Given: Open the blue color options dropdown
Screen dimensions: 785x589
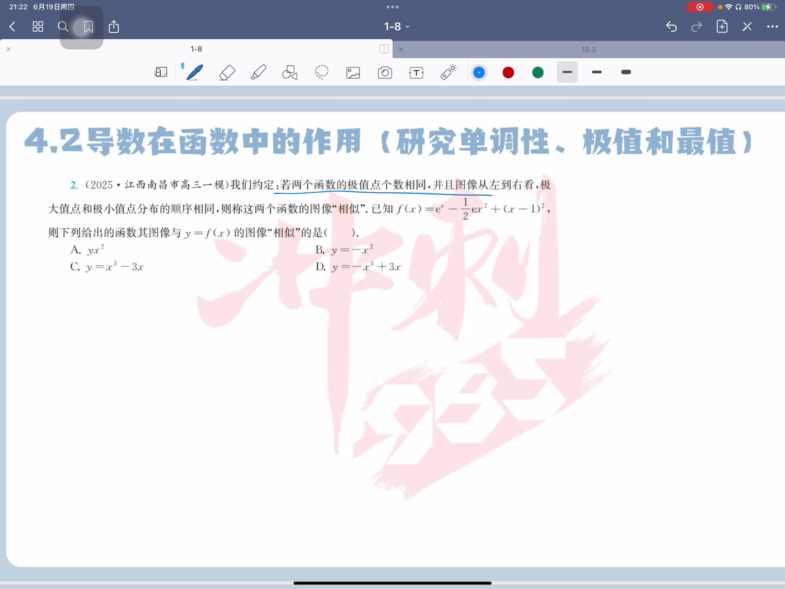Looking at the screenshot, I should point(479,73).
